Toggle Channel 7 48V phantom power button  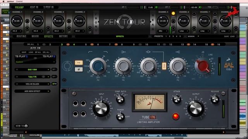click(215, 14)
